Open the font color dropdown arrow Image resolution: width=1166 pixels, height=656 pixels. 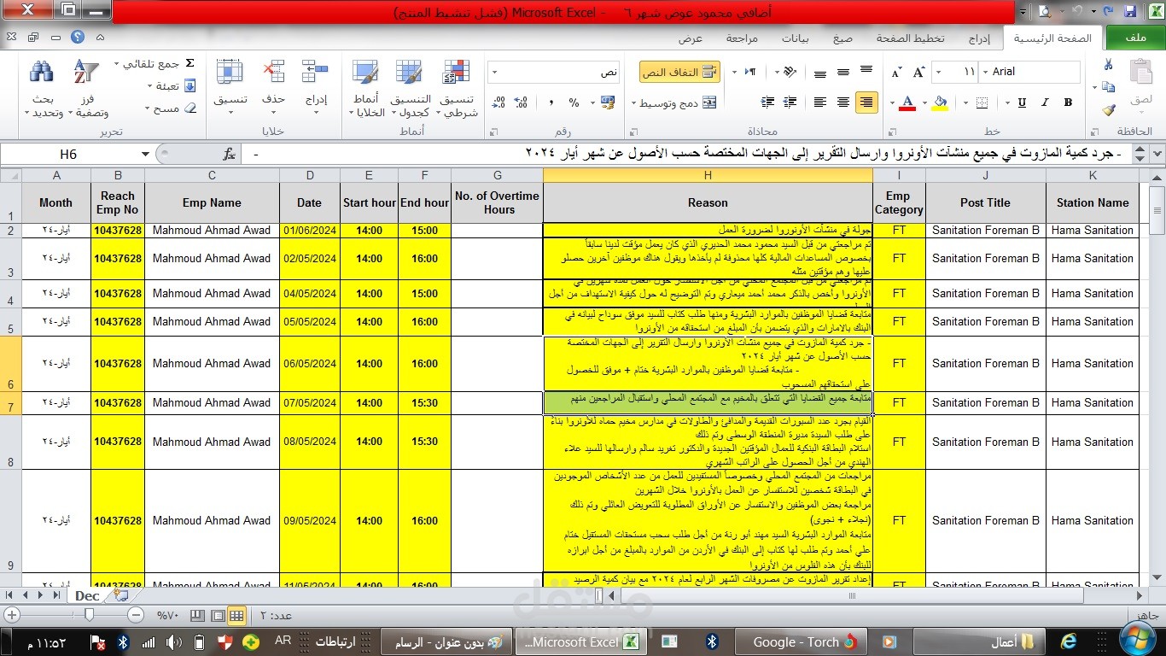(893, 102)
